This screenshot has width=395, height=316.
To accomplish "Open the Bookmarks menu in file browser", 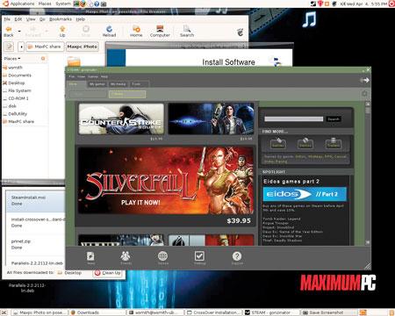I will 61,19.
